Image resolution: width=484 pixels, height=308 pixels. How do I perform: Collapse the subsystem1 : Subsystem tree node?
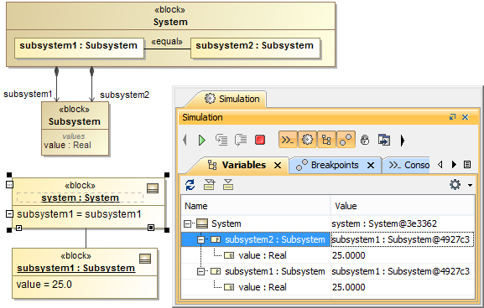click(x=200, y=271)
